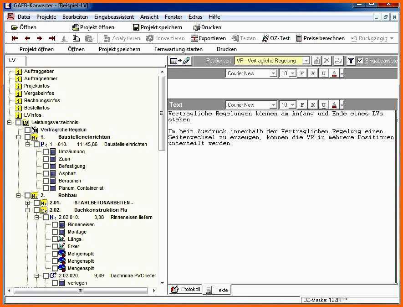
Task: Collapse the 2. Rohbau node
Action: [19, 196]
